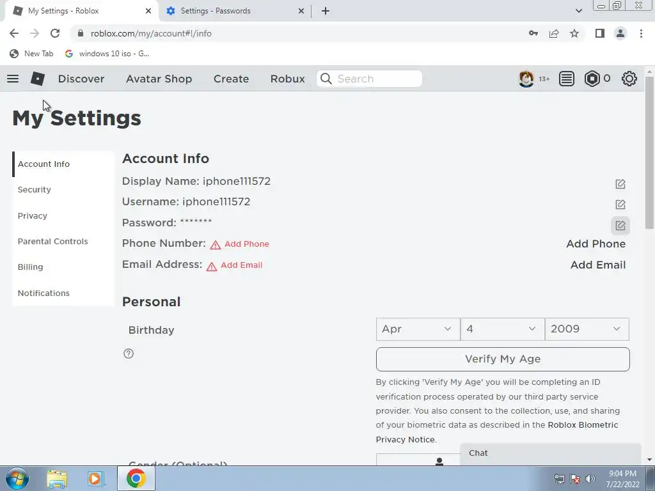655x491 pixels.
Task: Open Avatar Shop in the navbar
Action: [159, 79]
